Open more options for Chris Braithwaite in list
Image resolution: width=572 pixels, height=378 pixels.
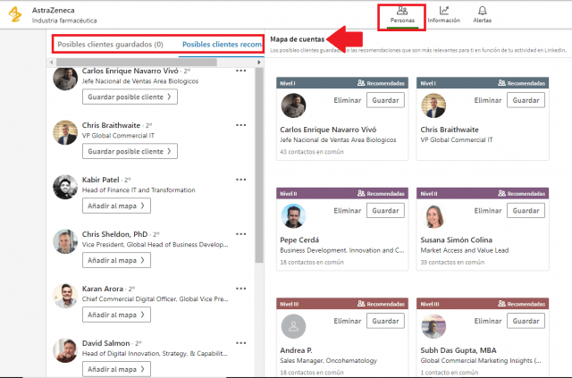point(240,125)
